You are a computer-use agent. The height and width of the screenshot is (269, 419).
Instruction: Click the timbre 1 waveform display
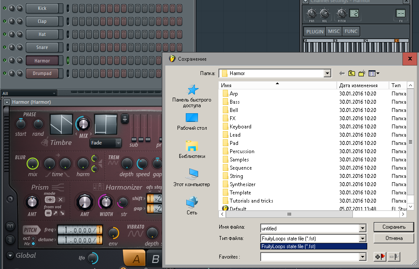coord(61,124)
